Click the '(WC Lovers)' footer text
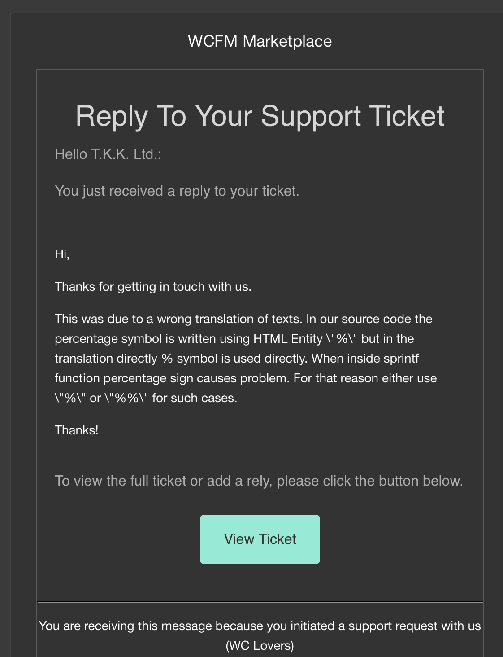This screenshot has width=503, height=657. [x=260, y=646]
